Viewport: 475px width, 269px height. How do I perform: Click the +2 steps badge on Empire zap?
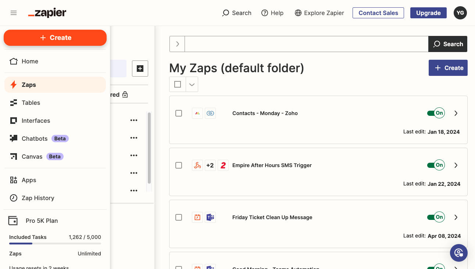click(x=210, y=165)
